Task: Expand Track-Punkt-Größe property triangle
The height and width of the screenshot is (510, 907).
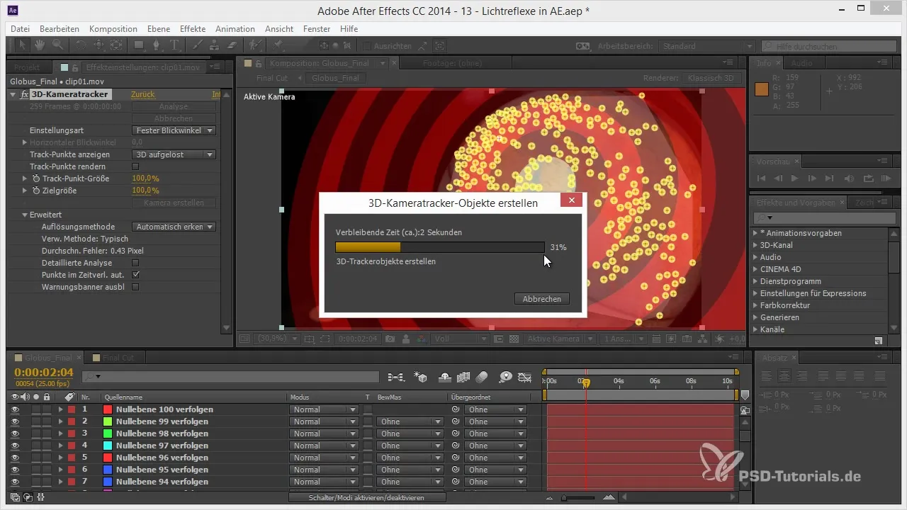Action: (25, 178)
